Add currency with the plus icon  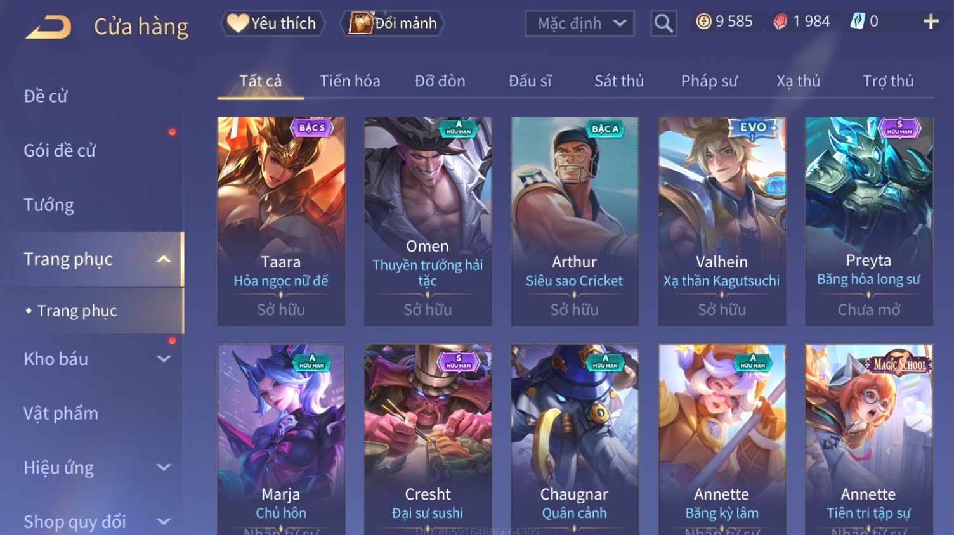[x=931, y=22]
